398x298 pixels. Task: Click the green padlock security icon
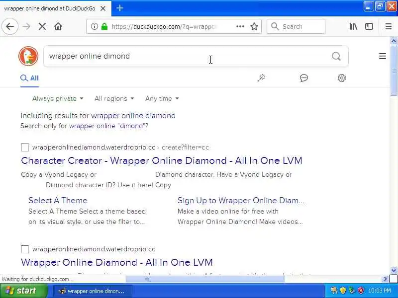[x=104, y=26]
